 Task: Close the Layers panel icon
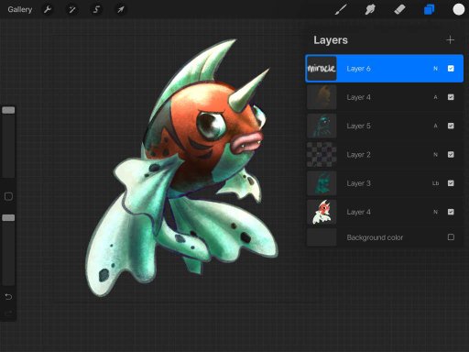[429, 9]
